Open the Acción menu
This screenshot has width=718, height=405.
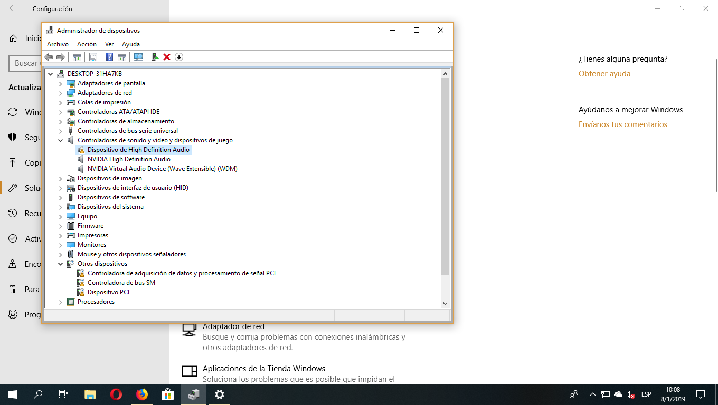point(87,44)
